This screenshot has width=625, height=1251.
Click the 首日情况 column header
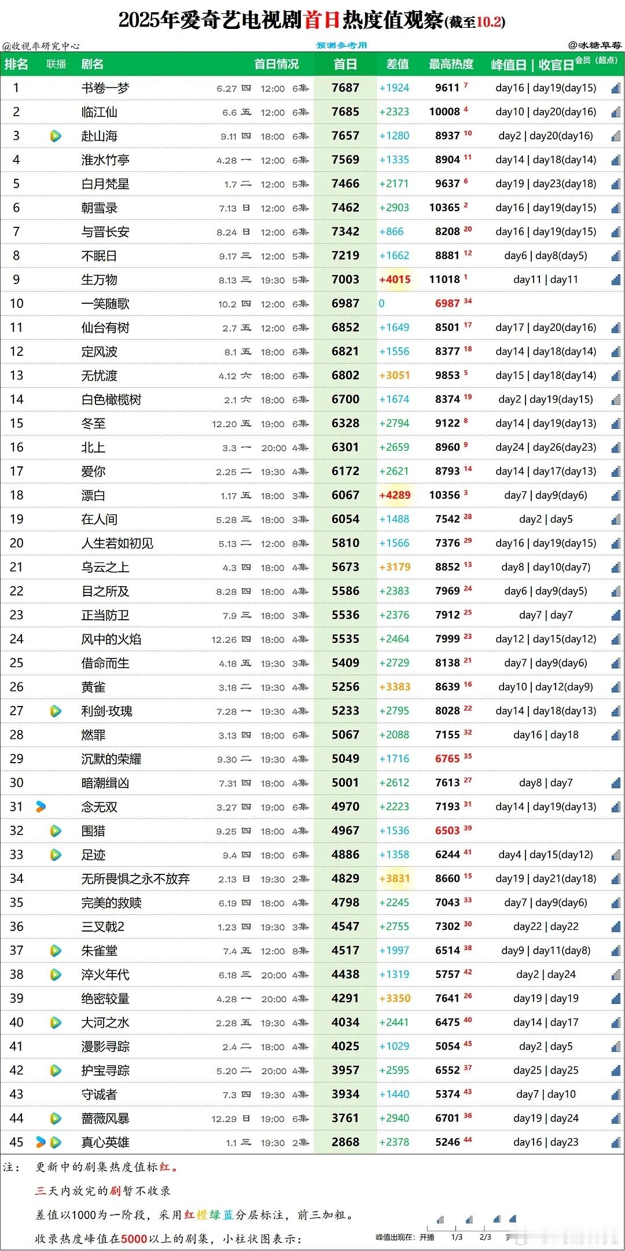pyautogui.click(x=277, y=64)
